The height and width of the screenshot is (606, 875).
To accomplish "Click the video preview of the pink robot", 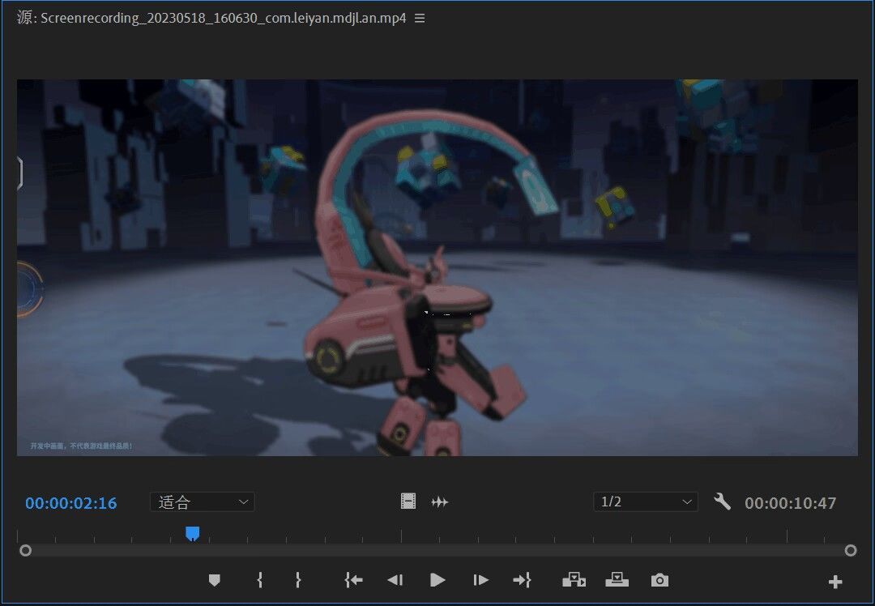I will tap(437, 268).
